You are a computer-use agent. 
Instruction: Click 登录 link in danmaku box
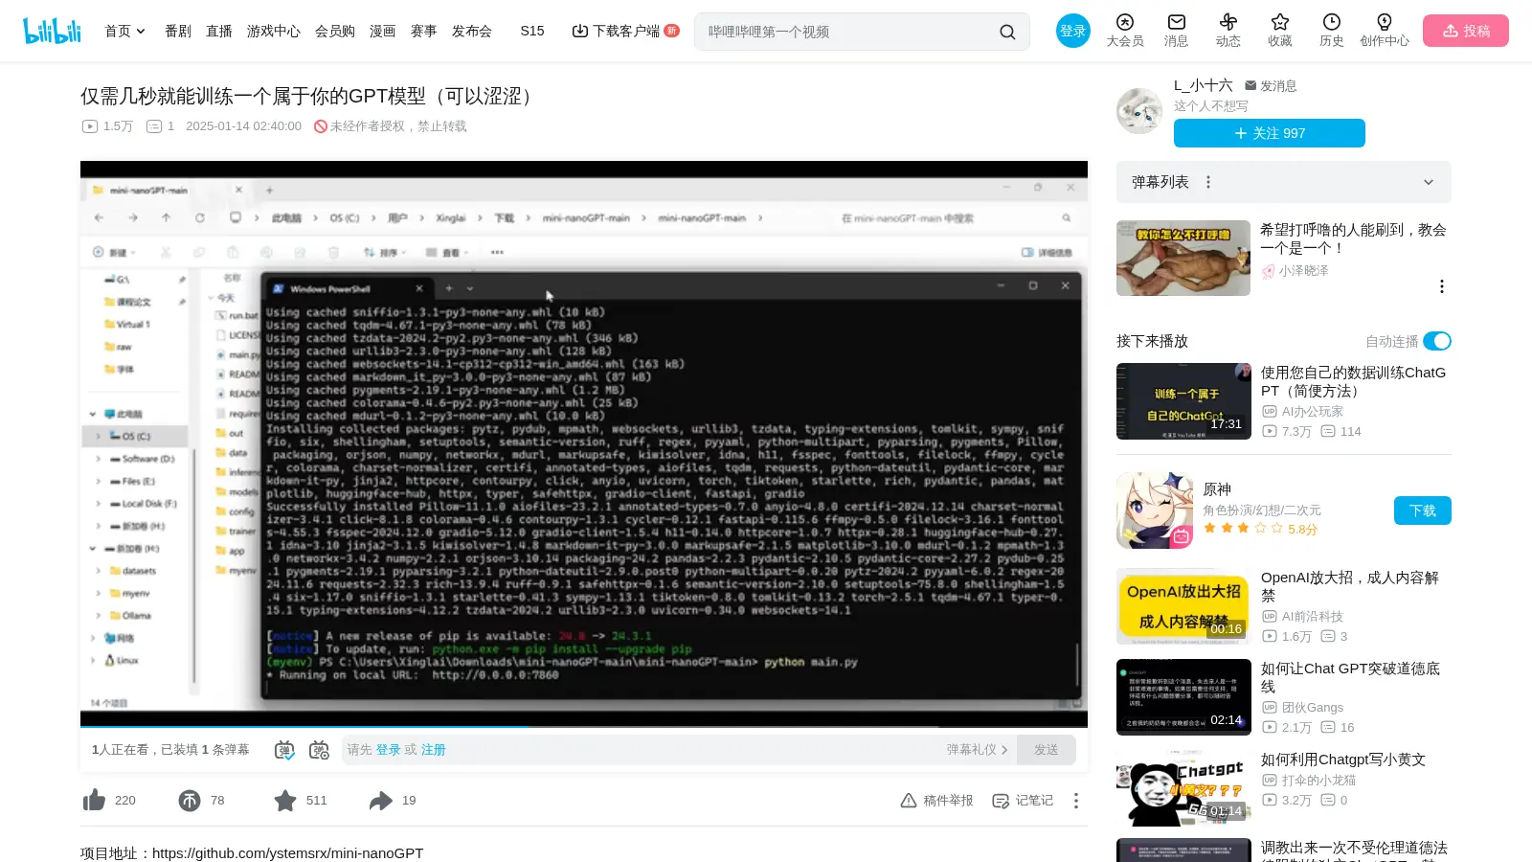pos(388,750)
